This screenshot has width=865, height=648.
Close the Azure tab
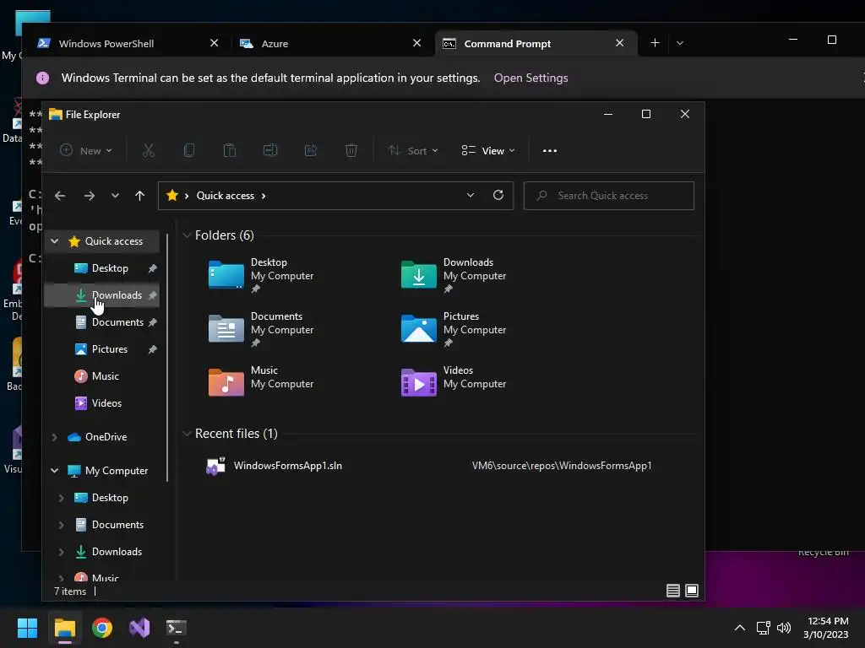[x=417, y=43]
